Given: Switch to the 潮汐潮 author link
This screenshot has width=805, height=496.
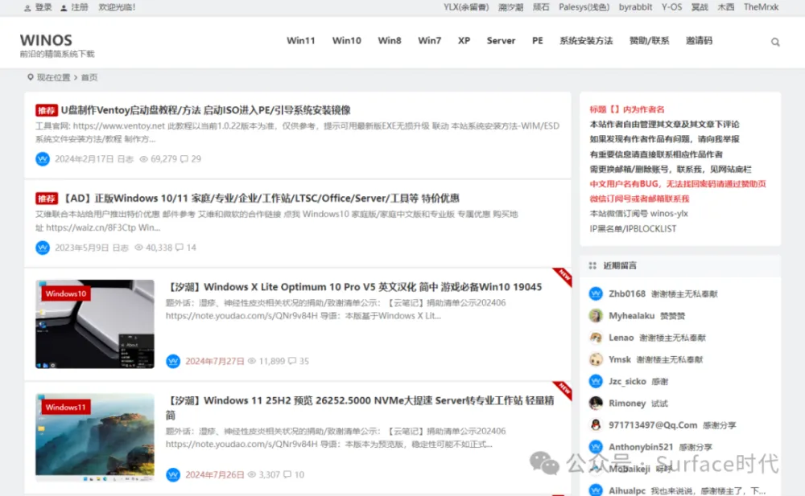Looking at the screenshot, I should click(510, 7).
